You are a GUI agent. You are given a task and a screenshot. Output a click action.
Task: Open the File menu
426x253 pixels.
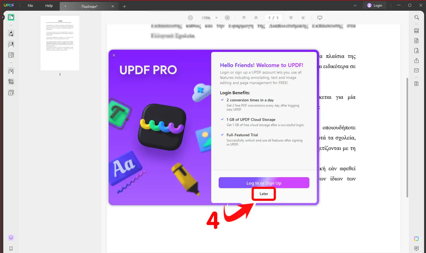pos(30,5)
